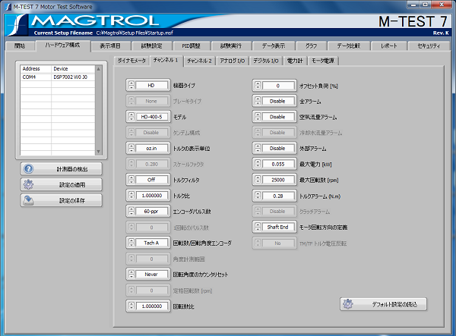456x336 pixels.
Task: Click the setup file path C:¥Magtrol¥Setup Files¥Startup.msf
Action: (x=135, y=33)
